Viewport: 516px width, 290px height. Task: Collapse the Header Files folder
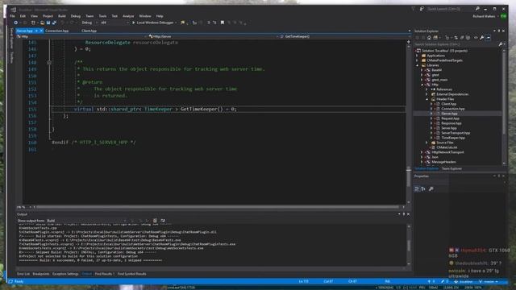(427, 99)
